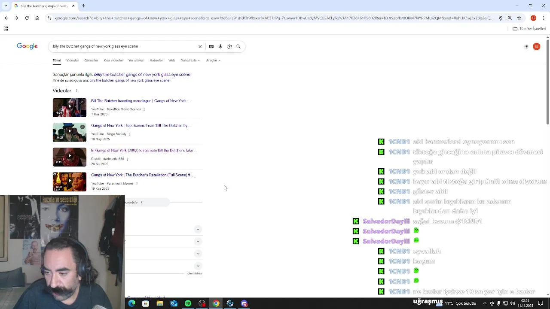Bookmark this page with star icon
This screenshot has height=309, width=550.
coord(519,18)
